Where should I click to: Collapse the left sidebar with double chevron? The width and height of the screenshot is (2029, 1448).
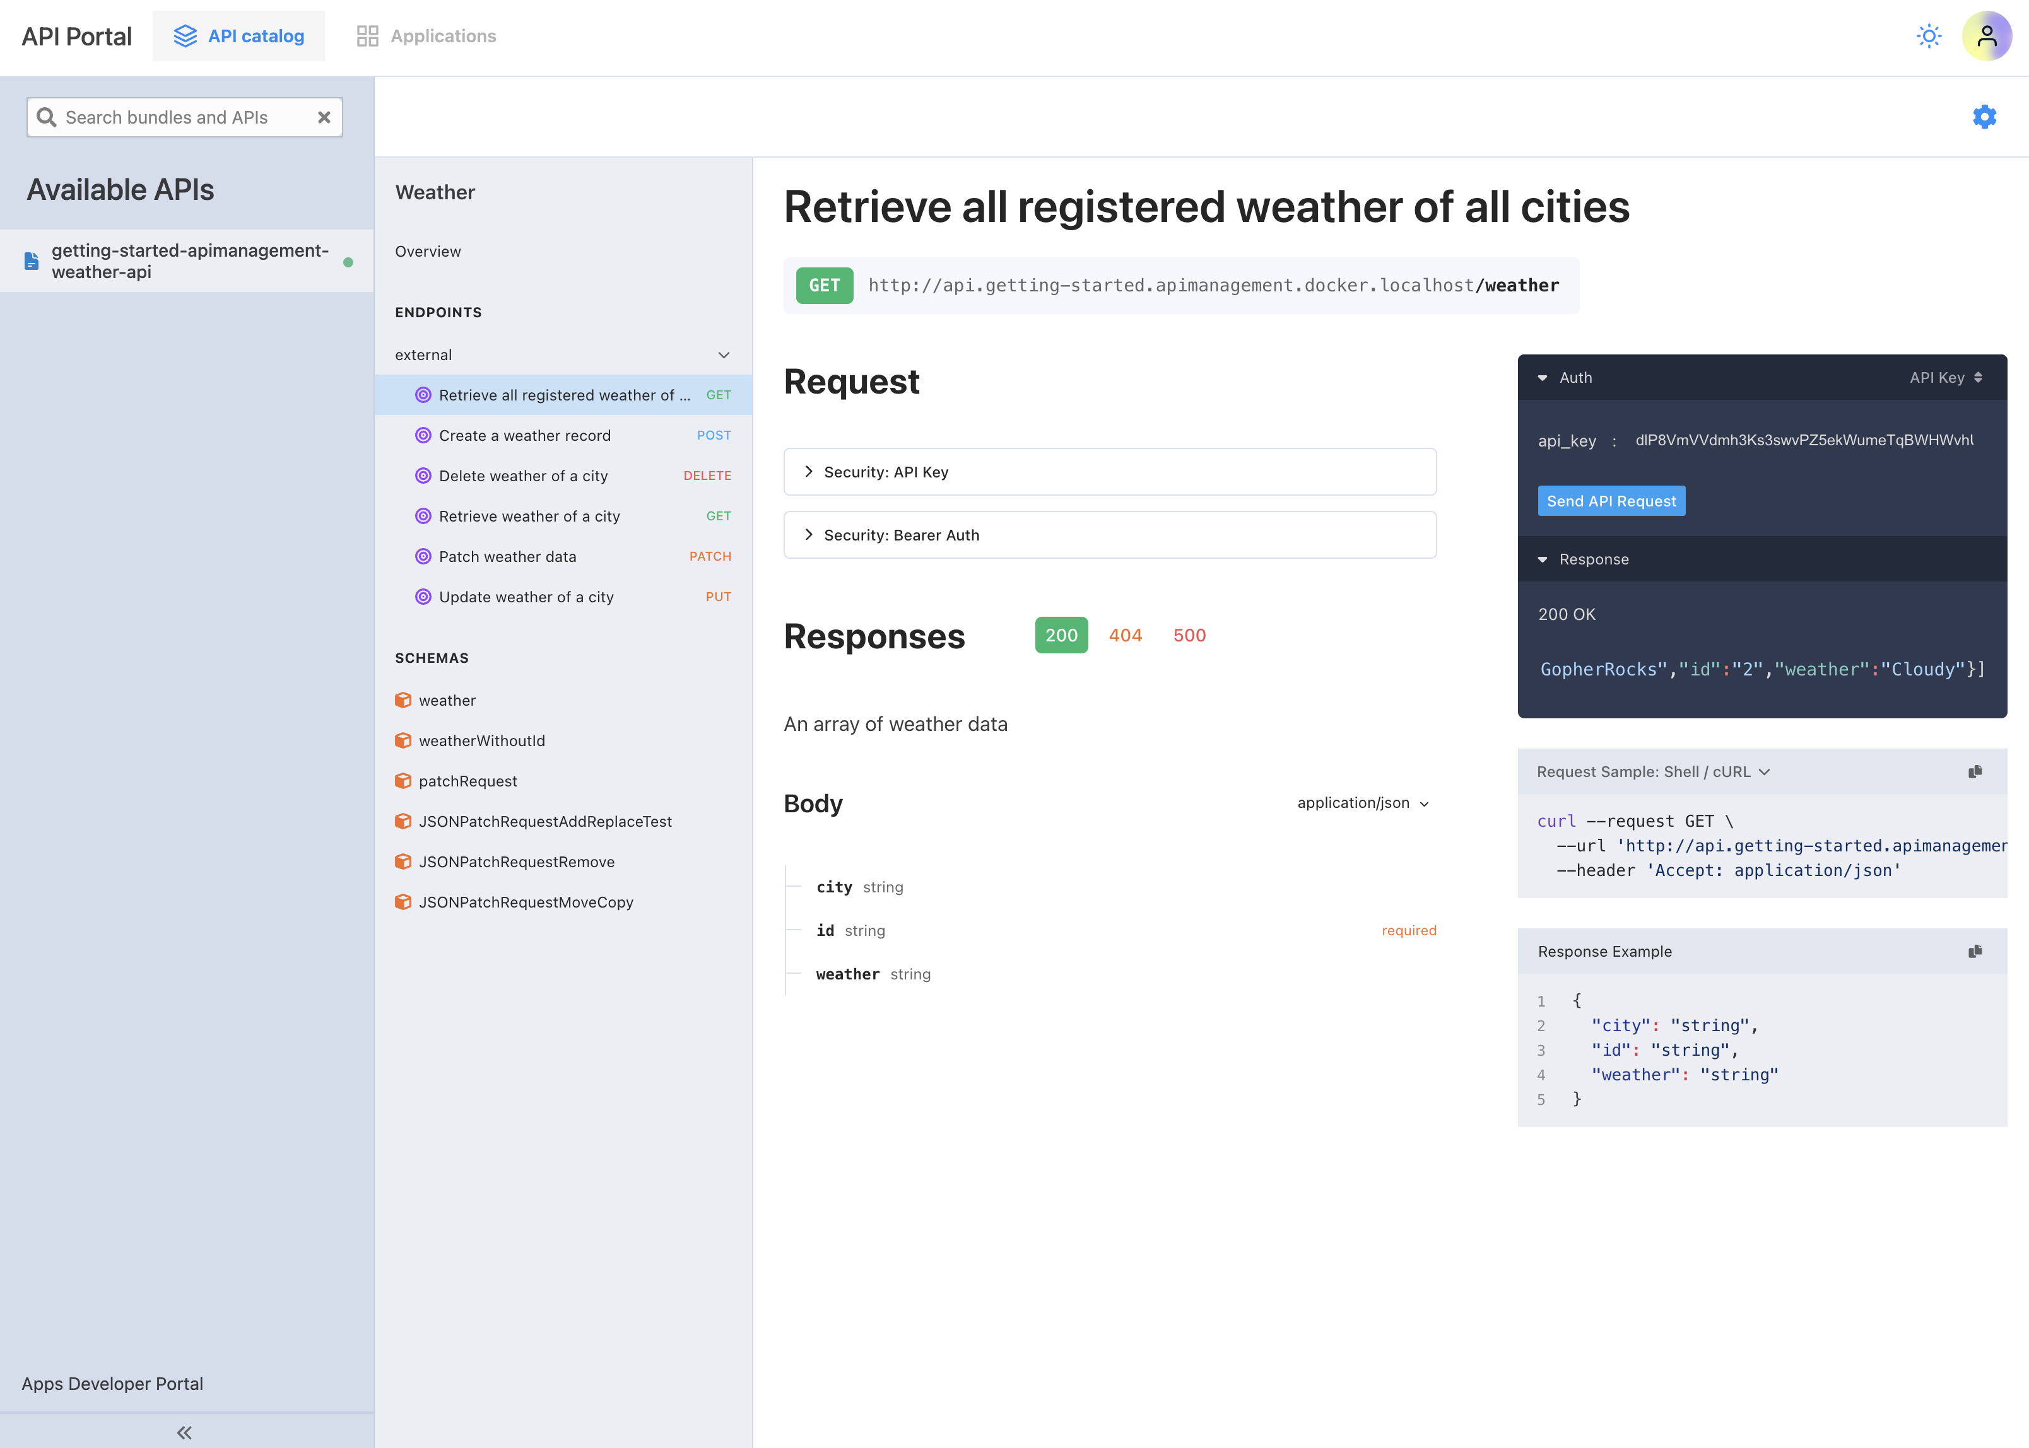click(185, 1432)
